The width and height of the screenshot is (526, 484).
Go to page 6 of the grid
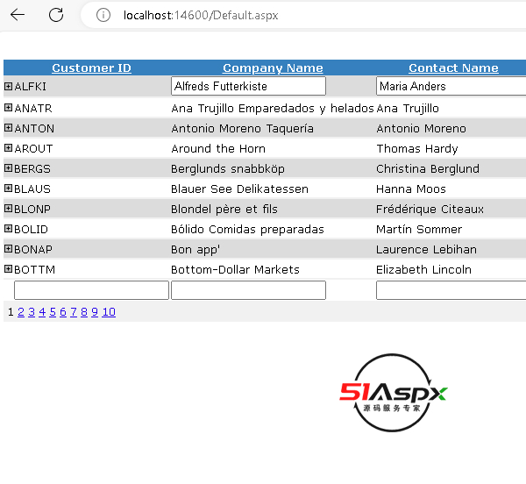tap(63, 312)
